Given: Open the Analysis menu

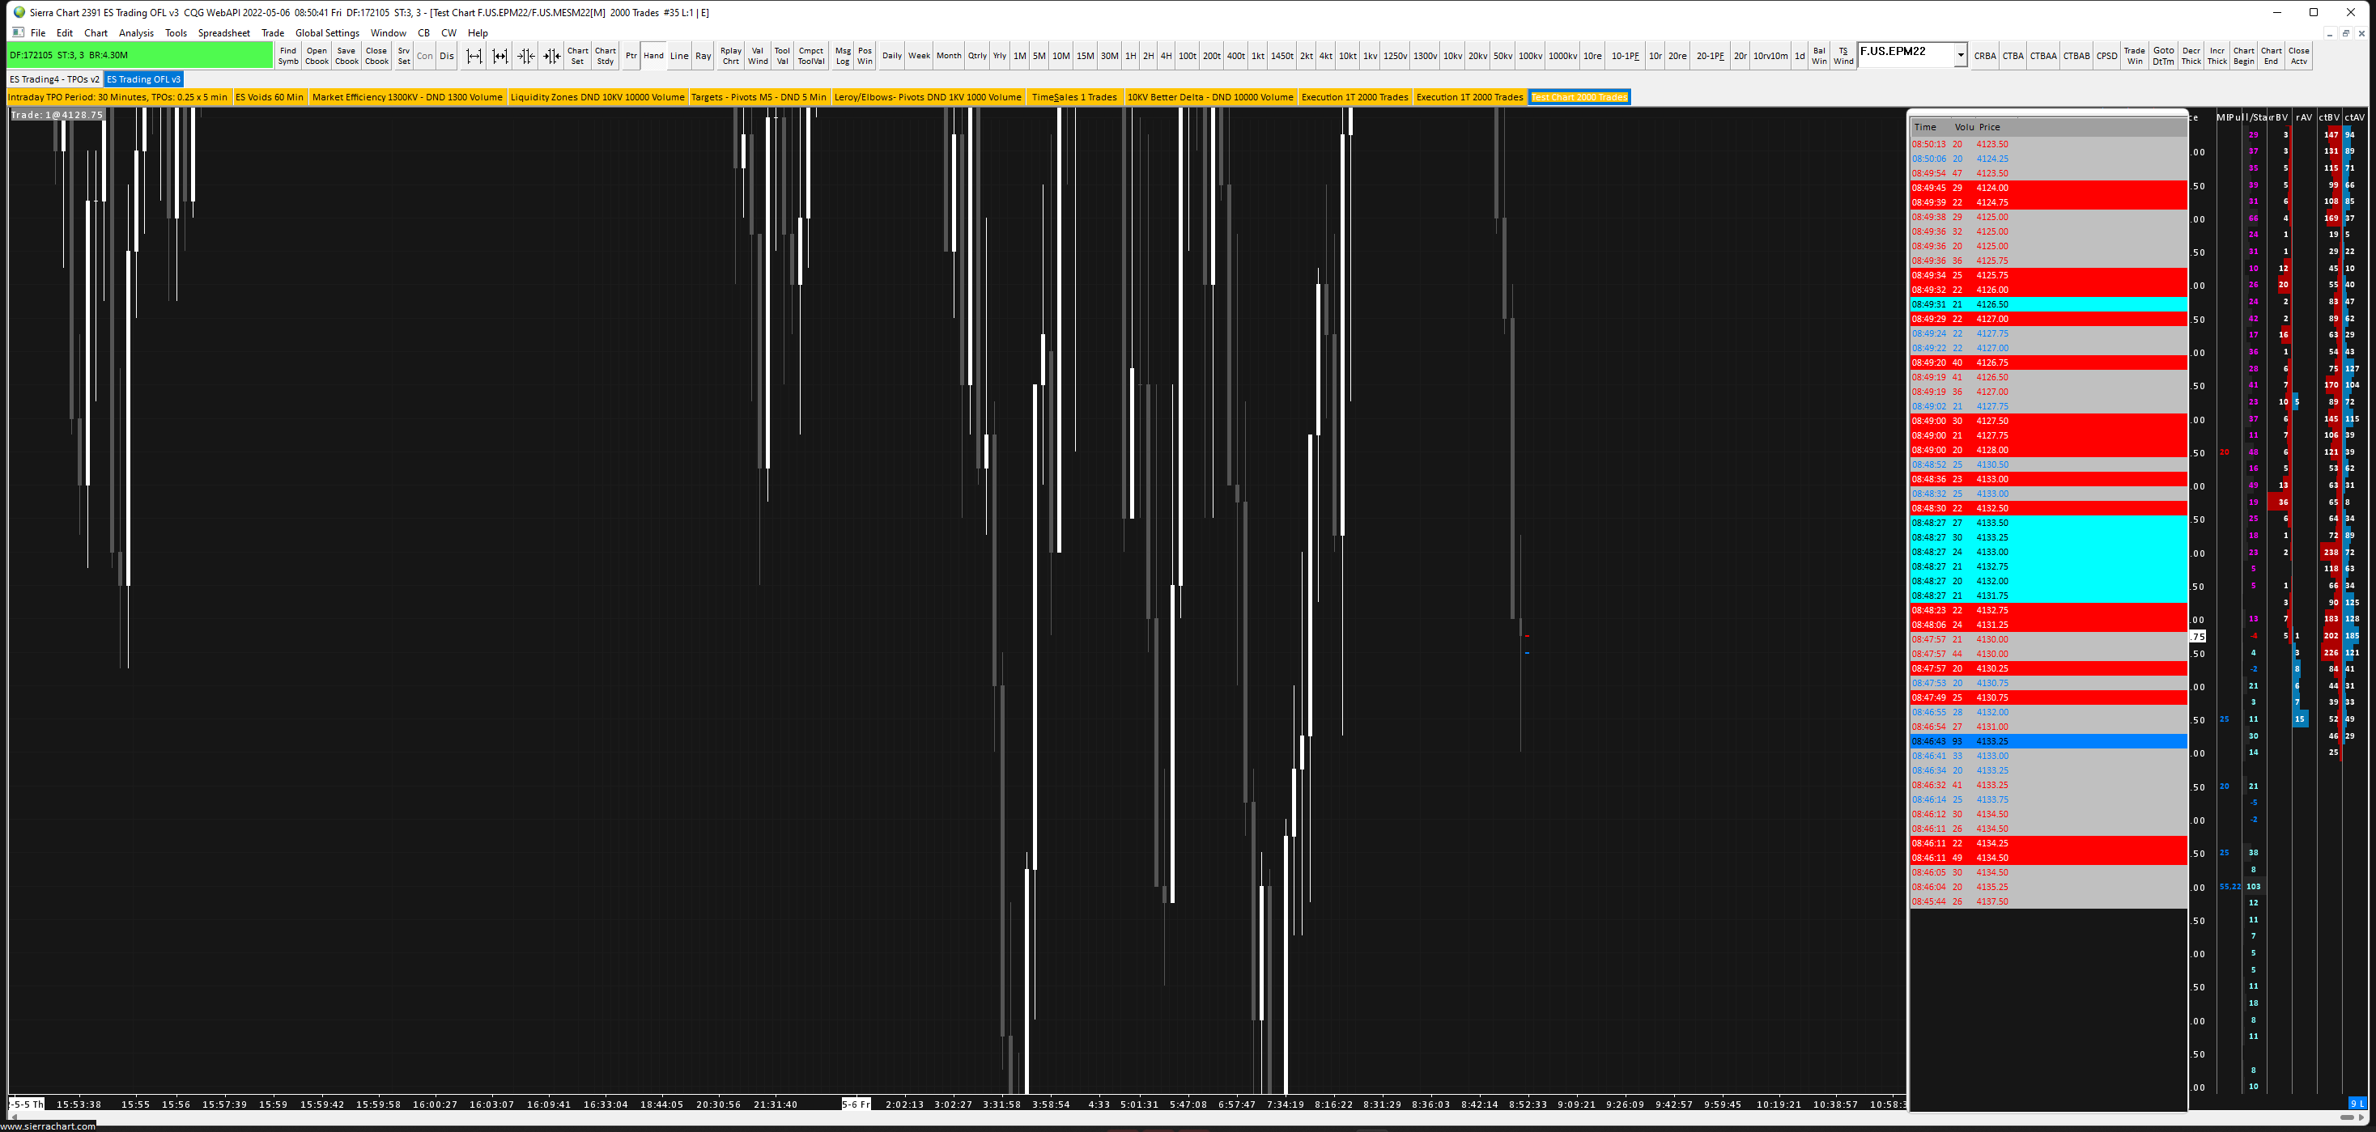Looking at the screenshot, I should click(x=137, y=33).
